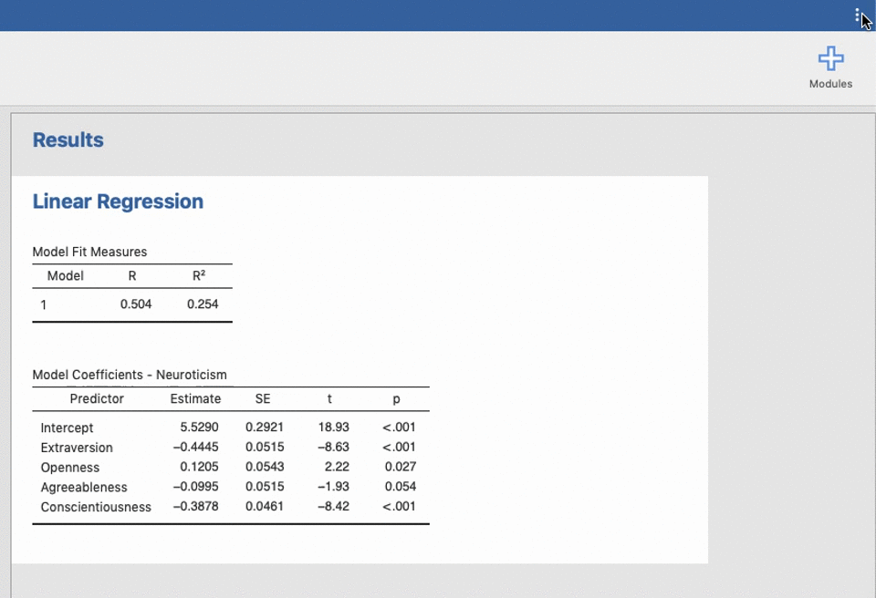Click the Modules plus icon
Viewport: 876px width, 598px height.
pyautogui.click(x=830, y=59)
